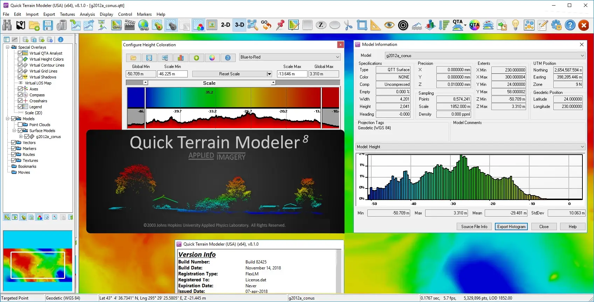
Task: Click the red pushpin marker icon
Action: [280, 25]
